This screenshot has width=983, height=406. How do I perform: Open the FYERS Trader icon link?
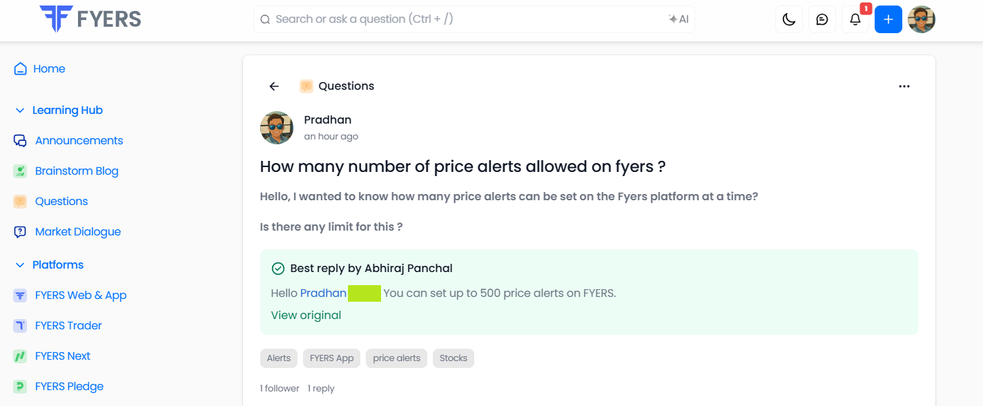tap(20, 326)
